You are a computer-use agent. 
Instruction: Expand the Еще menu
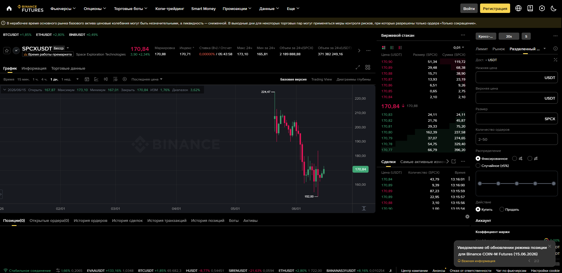click(293, 9)
